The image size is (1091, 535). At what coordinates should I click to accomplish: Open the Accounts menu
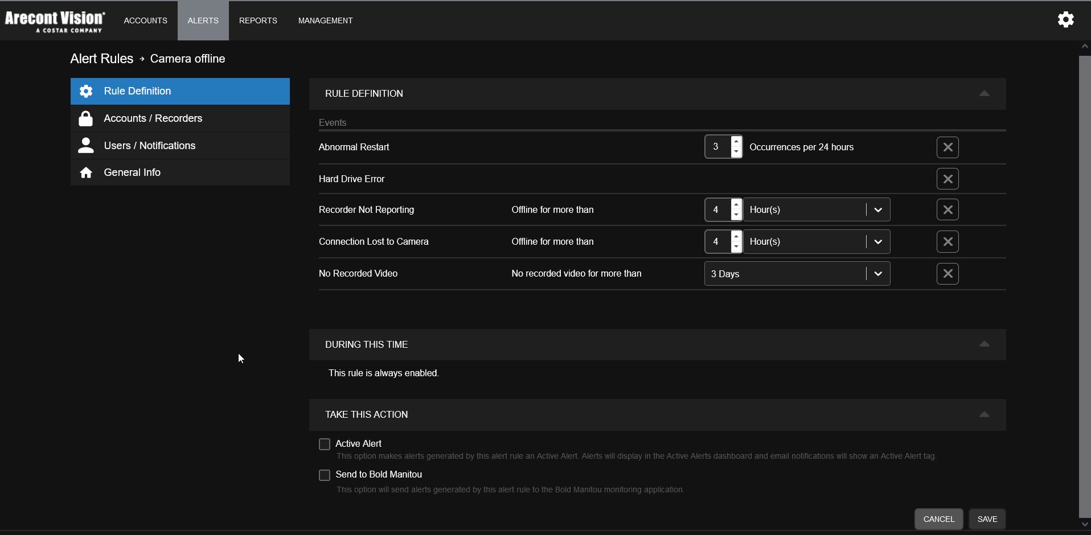pos(146,20)
